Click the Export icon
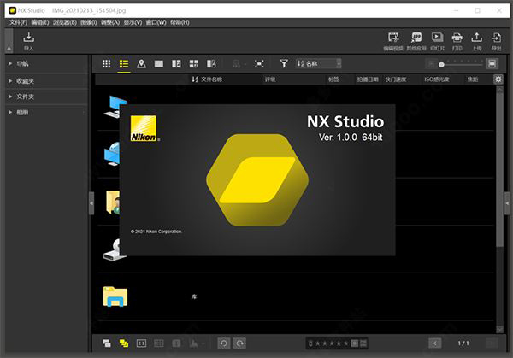 [x=497, y=39]
